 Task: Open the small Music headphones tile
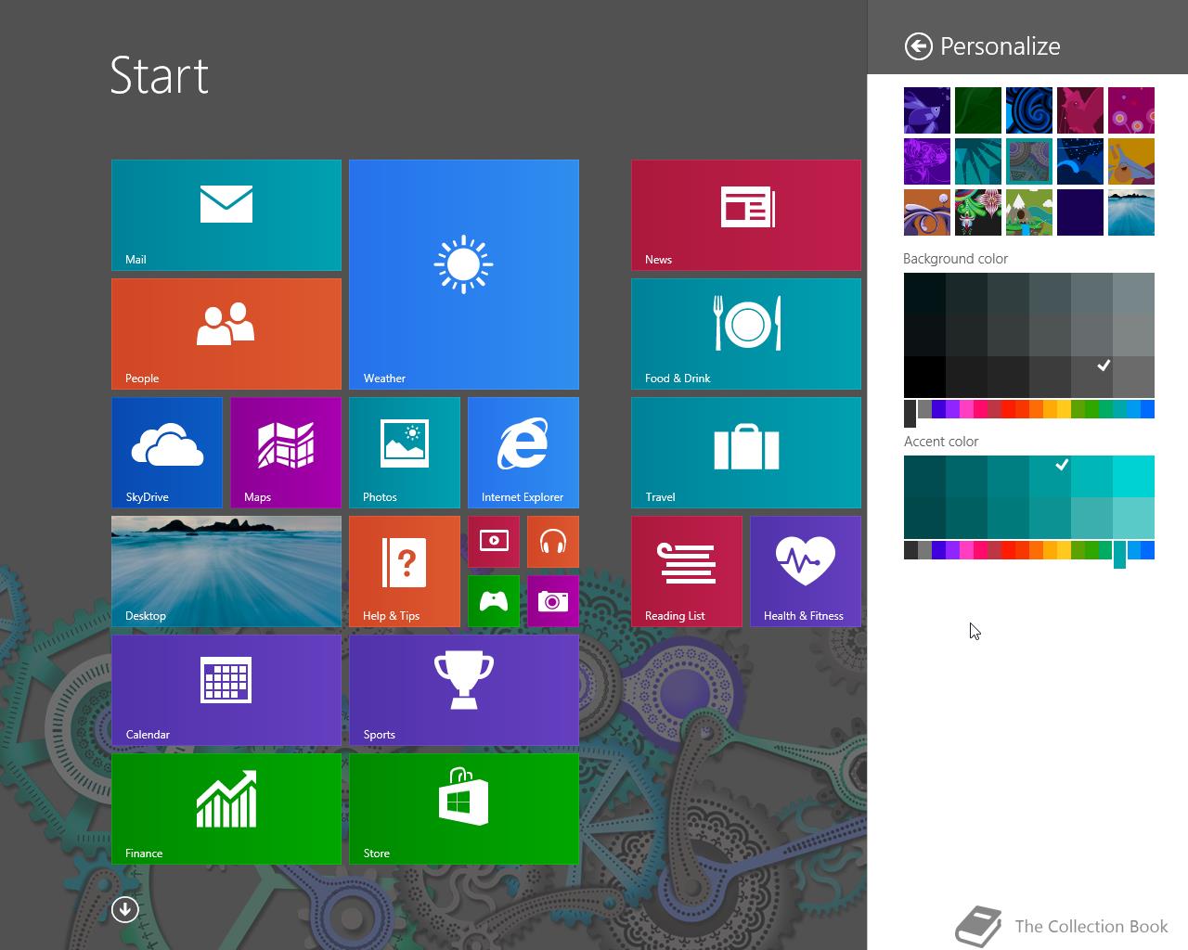(553, 542)
